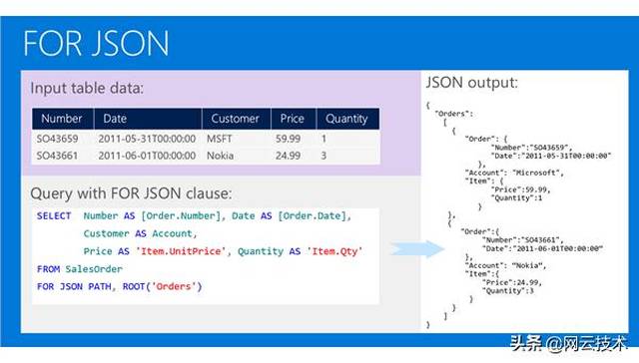The height and width of the screenshot is (363, 639).
Task: Click the customer cell 'MSFT'
Action: 220,139
